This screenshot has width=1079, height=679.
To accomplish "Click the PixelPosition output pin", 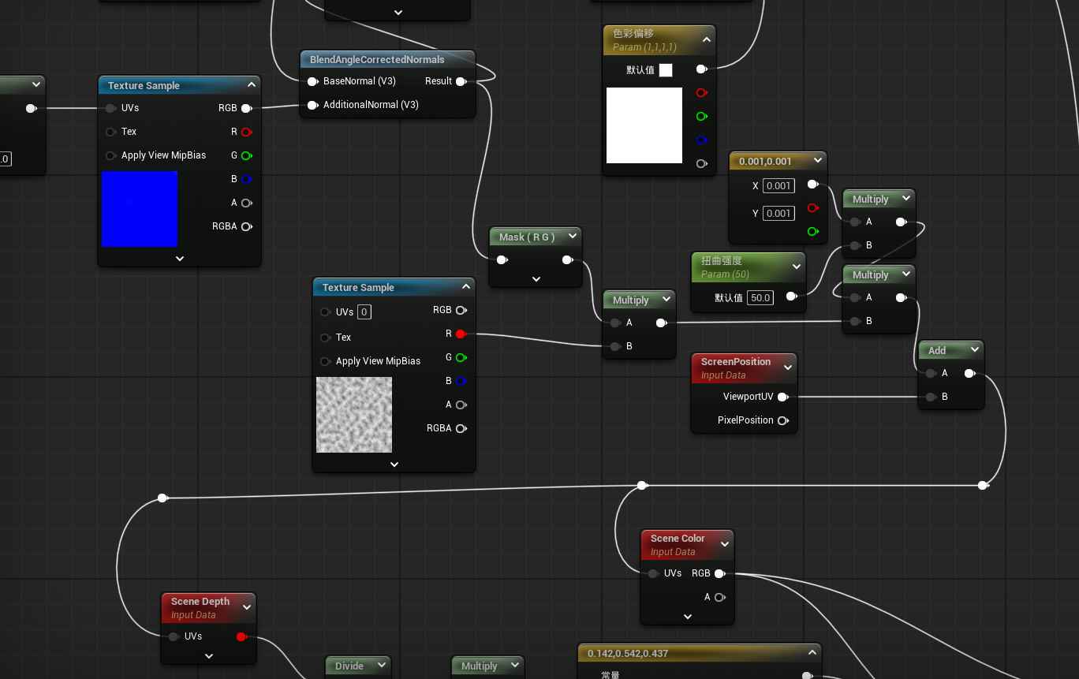I will [782, 420].
